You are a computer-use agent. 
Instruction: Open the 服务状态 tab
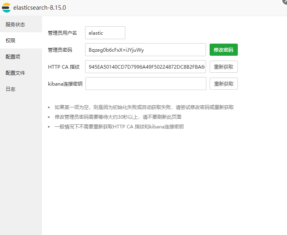point(21,24)
